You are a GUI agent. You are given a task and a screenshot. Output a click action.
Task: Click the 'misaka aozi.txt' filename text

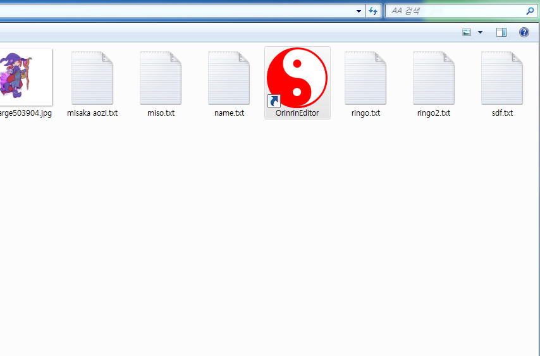(x=92, y=113)
